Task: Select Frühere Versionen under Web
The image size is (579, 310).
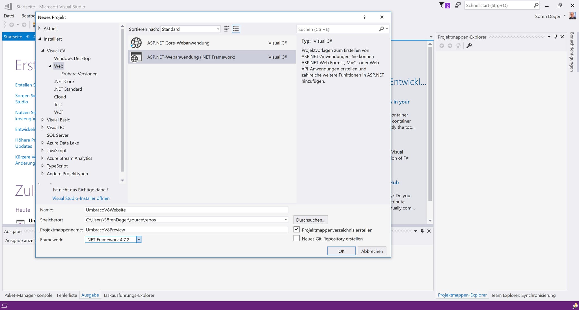Action: coord(79,74)
